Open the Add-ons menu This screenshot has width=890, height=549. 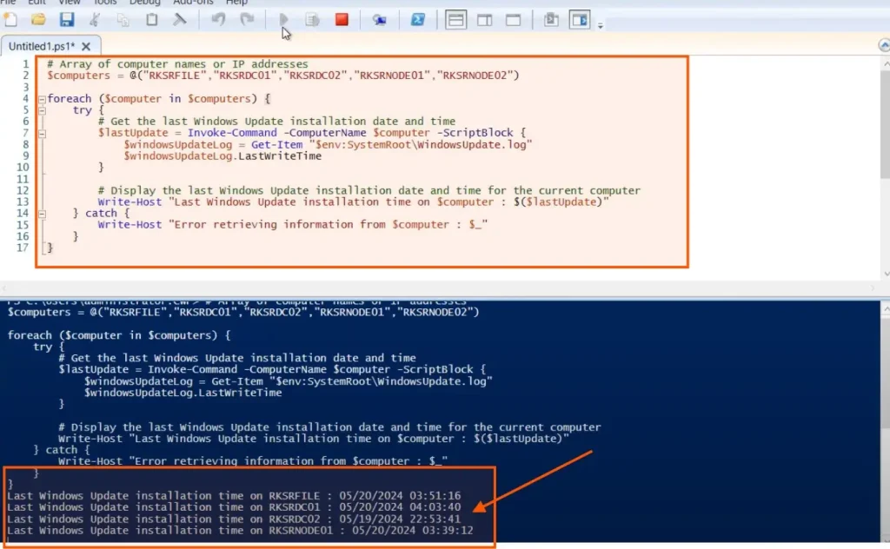tap(193, 3)
